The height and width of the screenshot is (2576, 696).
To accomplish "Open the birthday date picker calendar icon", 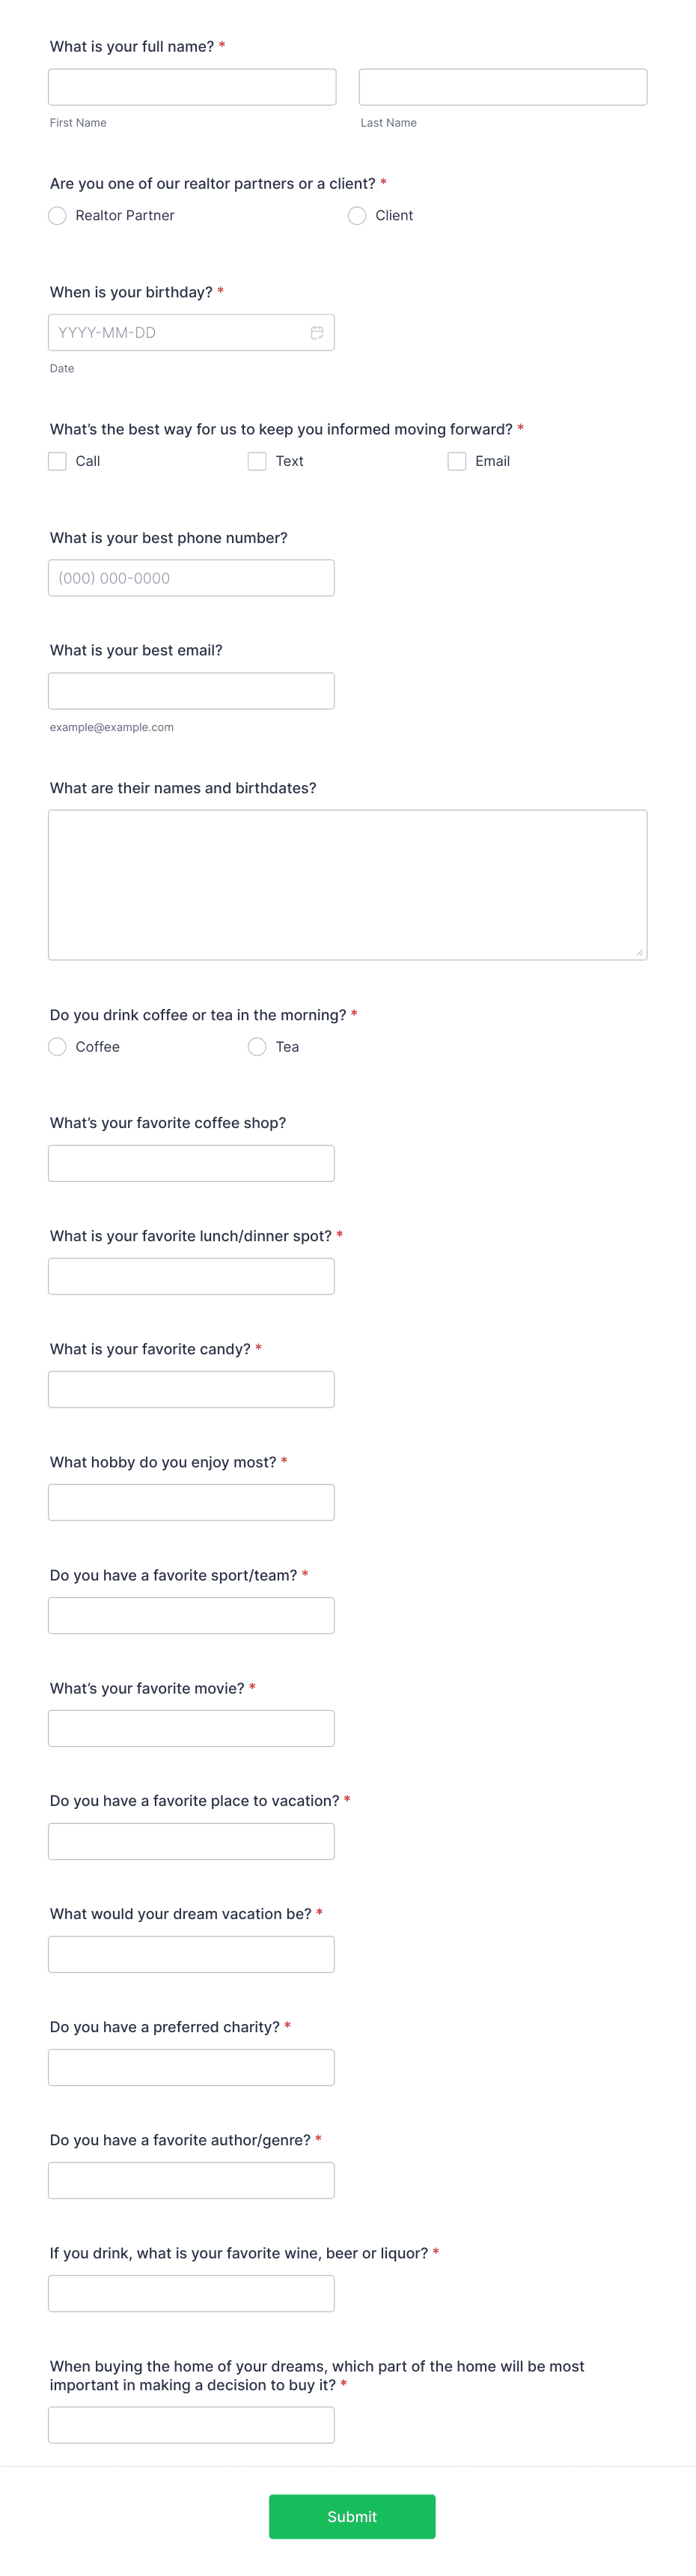I will coord(317,332).
